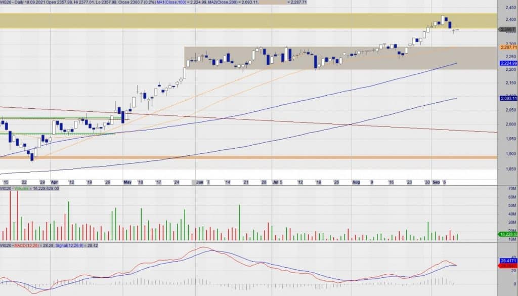
Task: Click the blue 2,224.99 MA price tag
Action: pos(508,63)
